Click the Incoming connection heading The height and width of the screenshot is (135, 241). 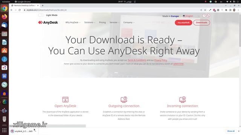click(182, 106)
